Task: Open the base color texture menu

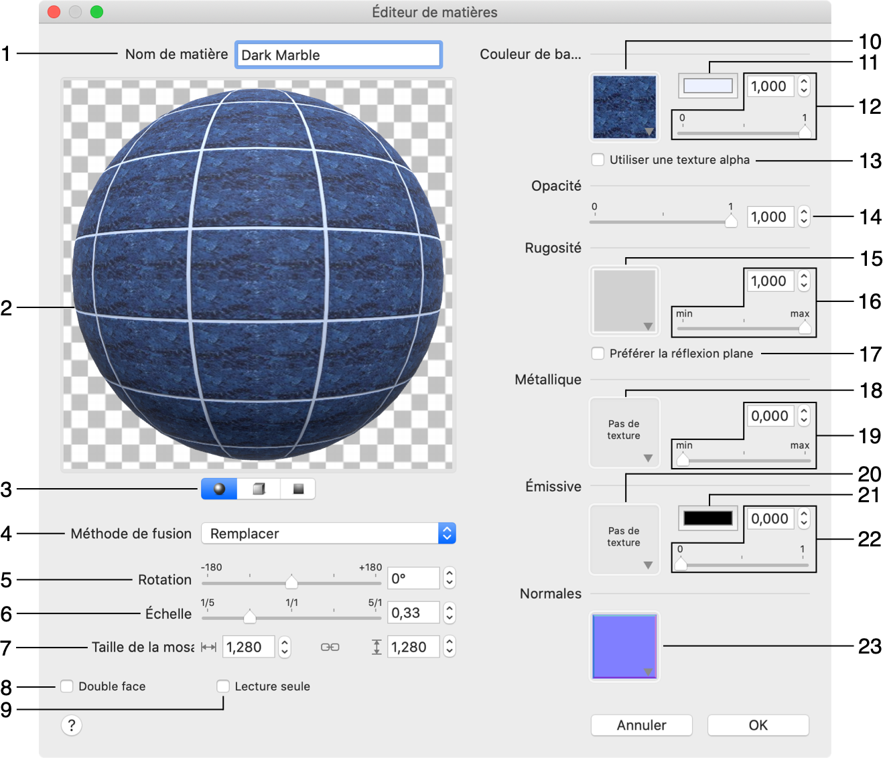Action: pos(624,107)
